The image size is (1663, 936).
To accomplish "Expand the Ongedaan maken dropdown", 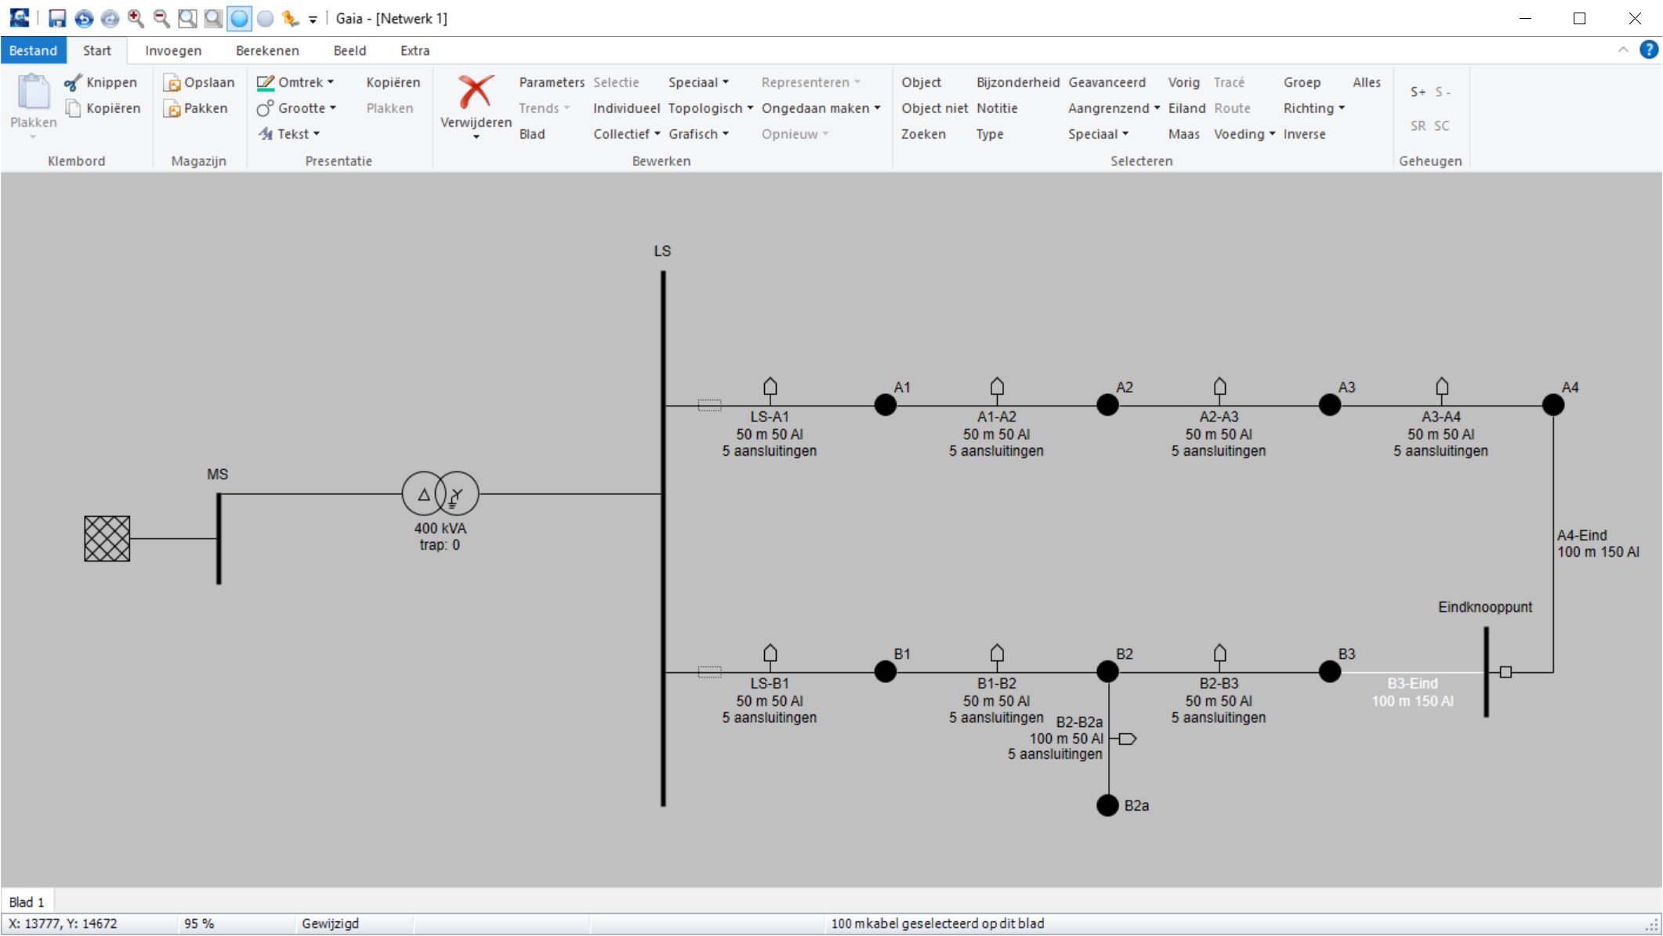I will pyautogui.click(x=821, y=108).
